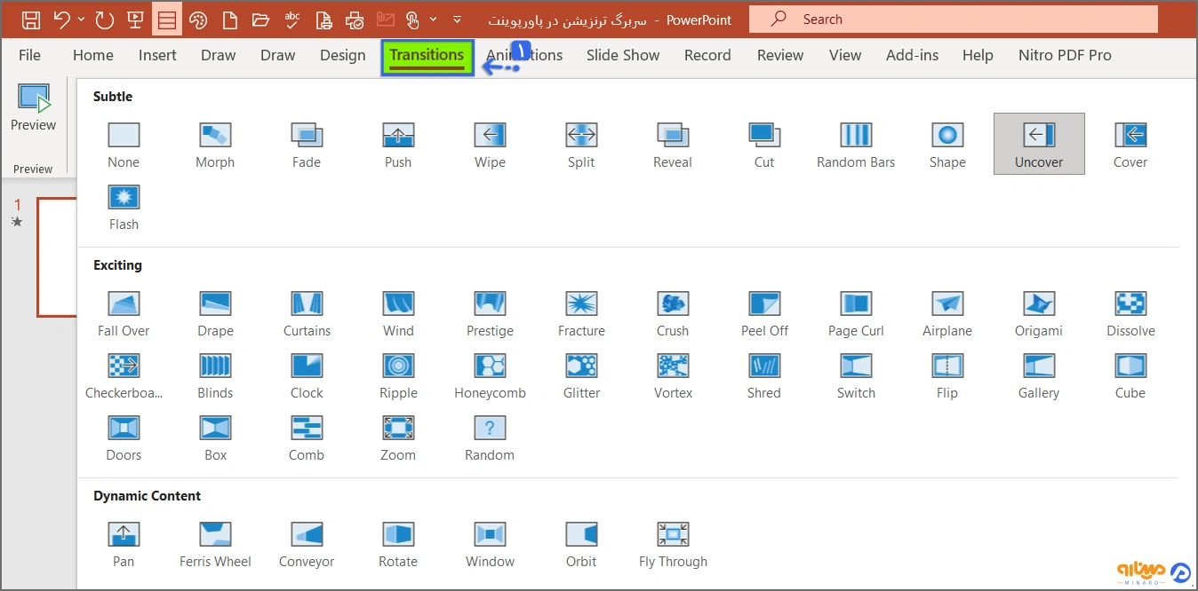Select the Origami transition
This screenshot has height=591, width=1198.
coord(1039,313)
